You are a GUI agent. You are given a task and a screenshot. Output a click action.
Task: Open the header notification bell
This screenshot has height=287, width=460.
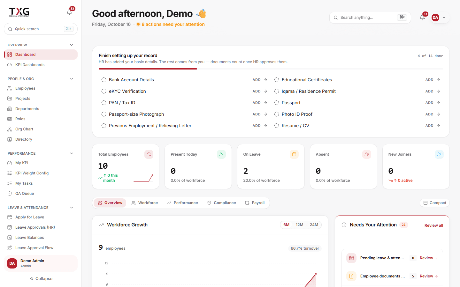point(422,18)
